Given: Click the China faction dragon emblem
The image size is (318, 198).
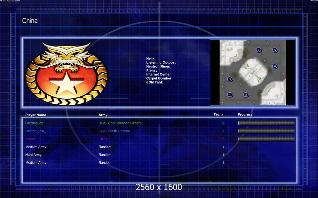Looking at the screenshot, I should click(67, 72).
